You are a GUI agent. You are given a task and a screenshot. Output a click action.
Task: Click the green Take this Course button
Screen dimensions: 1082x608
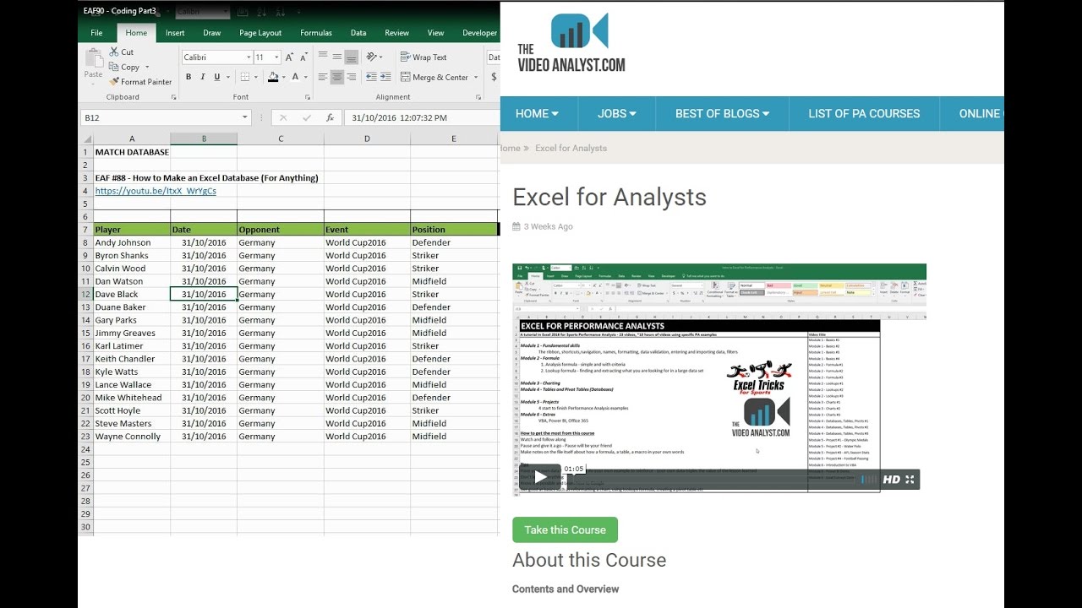point(565,529)
